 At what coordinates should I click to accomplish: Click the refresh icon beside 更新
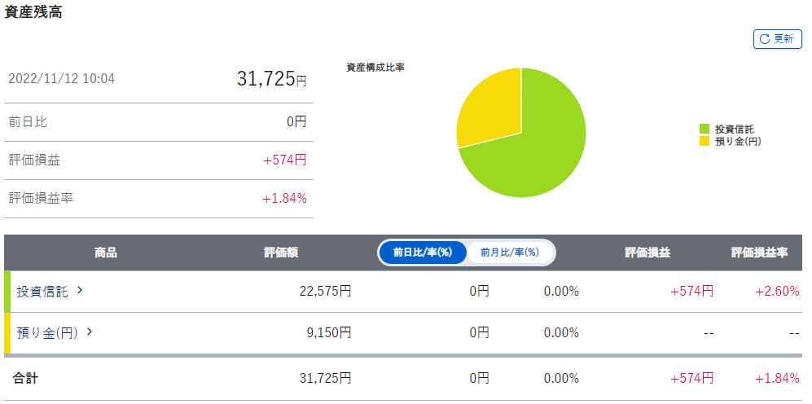click(765, 39)
